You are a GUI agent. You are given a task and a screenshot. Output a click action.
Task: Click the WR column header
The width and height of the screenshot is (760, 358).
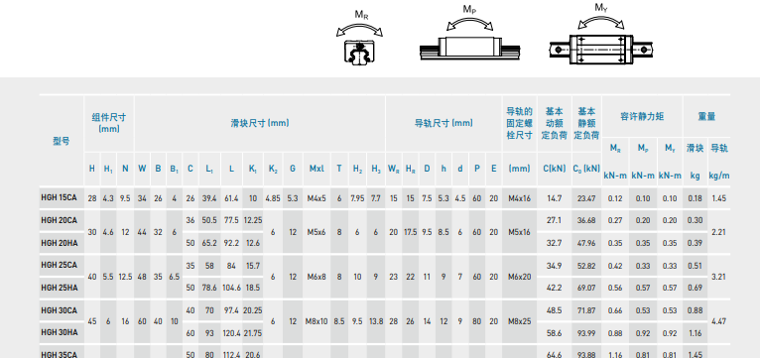point(393,169)
